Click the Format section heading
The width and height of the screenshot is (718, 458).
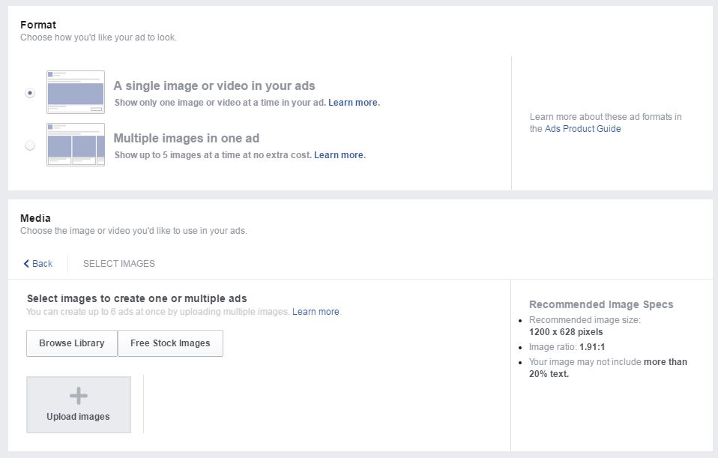click(38, 25)
